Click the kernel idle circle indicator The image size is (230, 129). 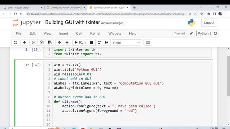point(215,33)
